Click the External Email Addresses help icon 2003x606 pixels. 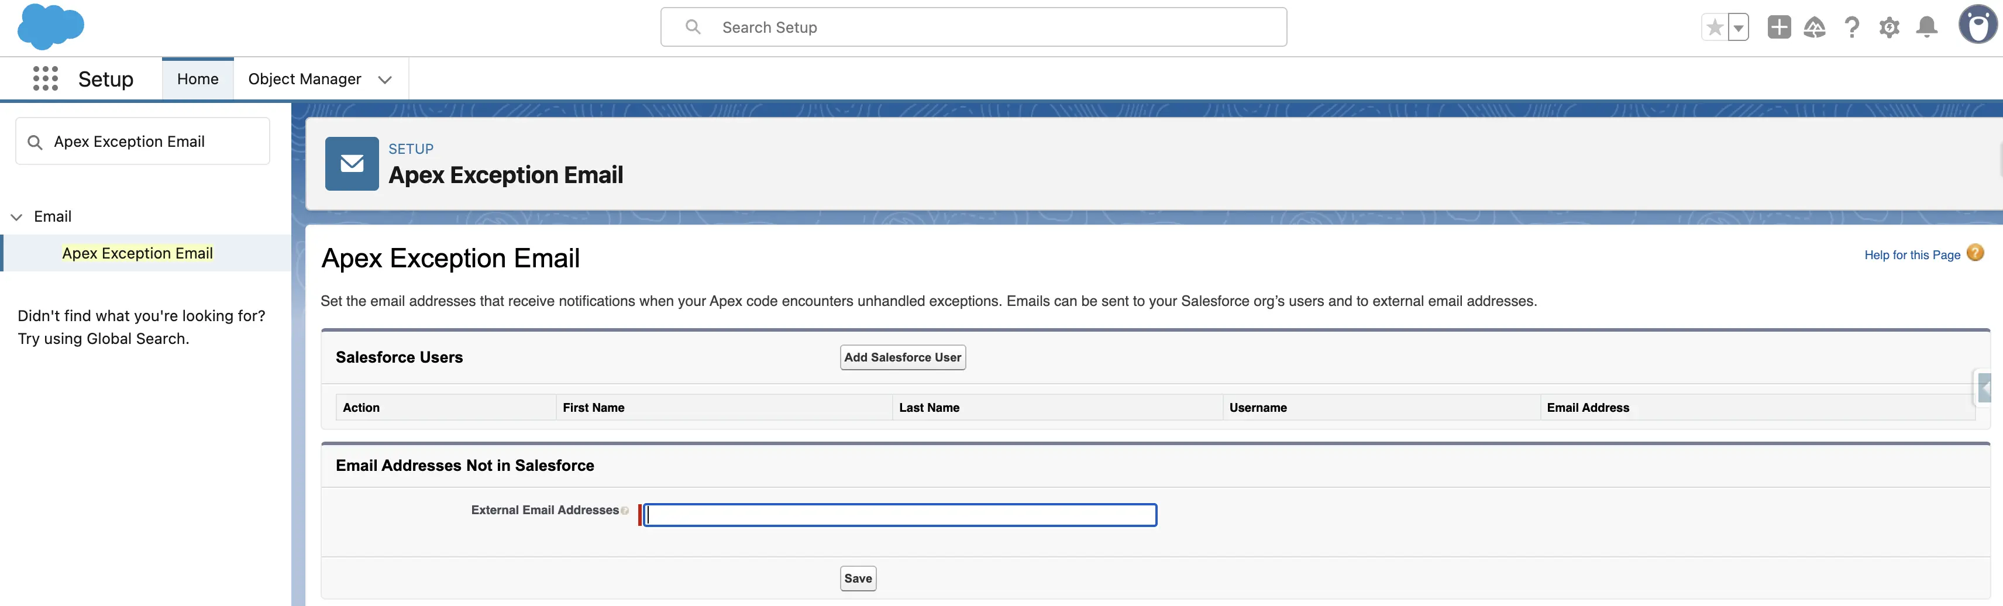[x=624, y=511]
